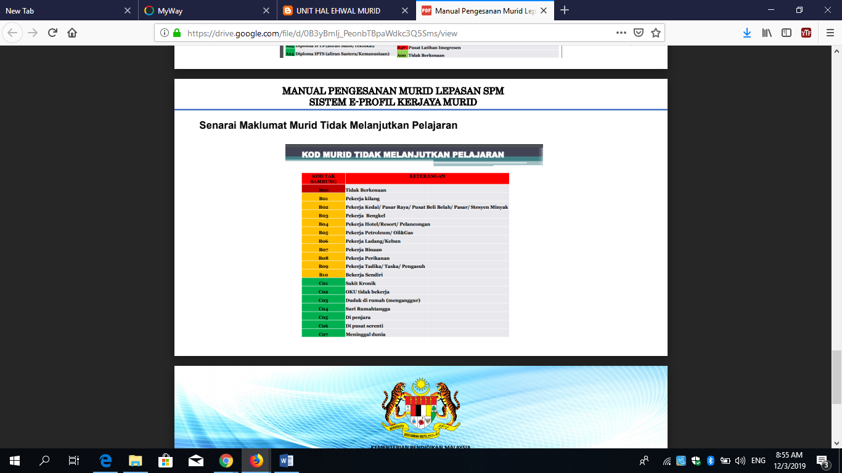842x473 pixels.
Task: Click the Firefox taskbar icon
Action: click(x=256, y=460)
